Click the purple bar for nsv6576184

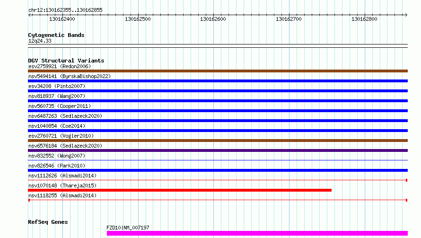pos(218,150)
